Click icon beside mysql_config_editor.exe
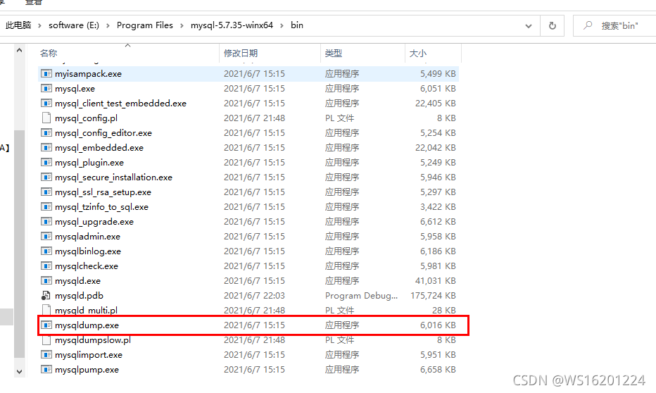656x393 pixels. pyautogui.click(x=46, y=132)
